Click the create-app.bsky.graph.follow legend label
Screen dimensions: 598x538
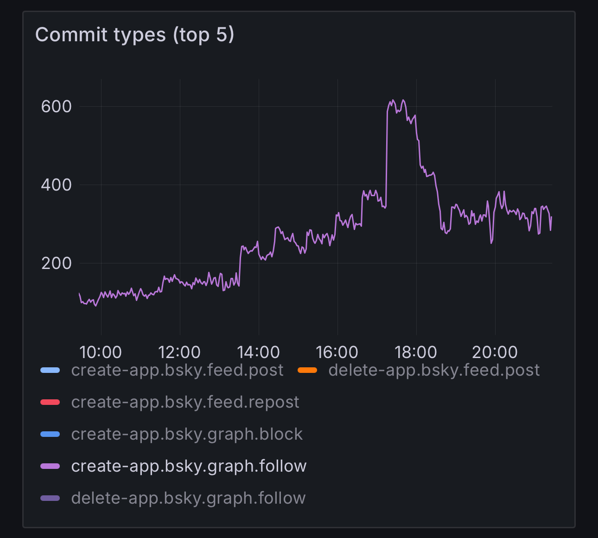pyautogui.click(x=189, y=466)
